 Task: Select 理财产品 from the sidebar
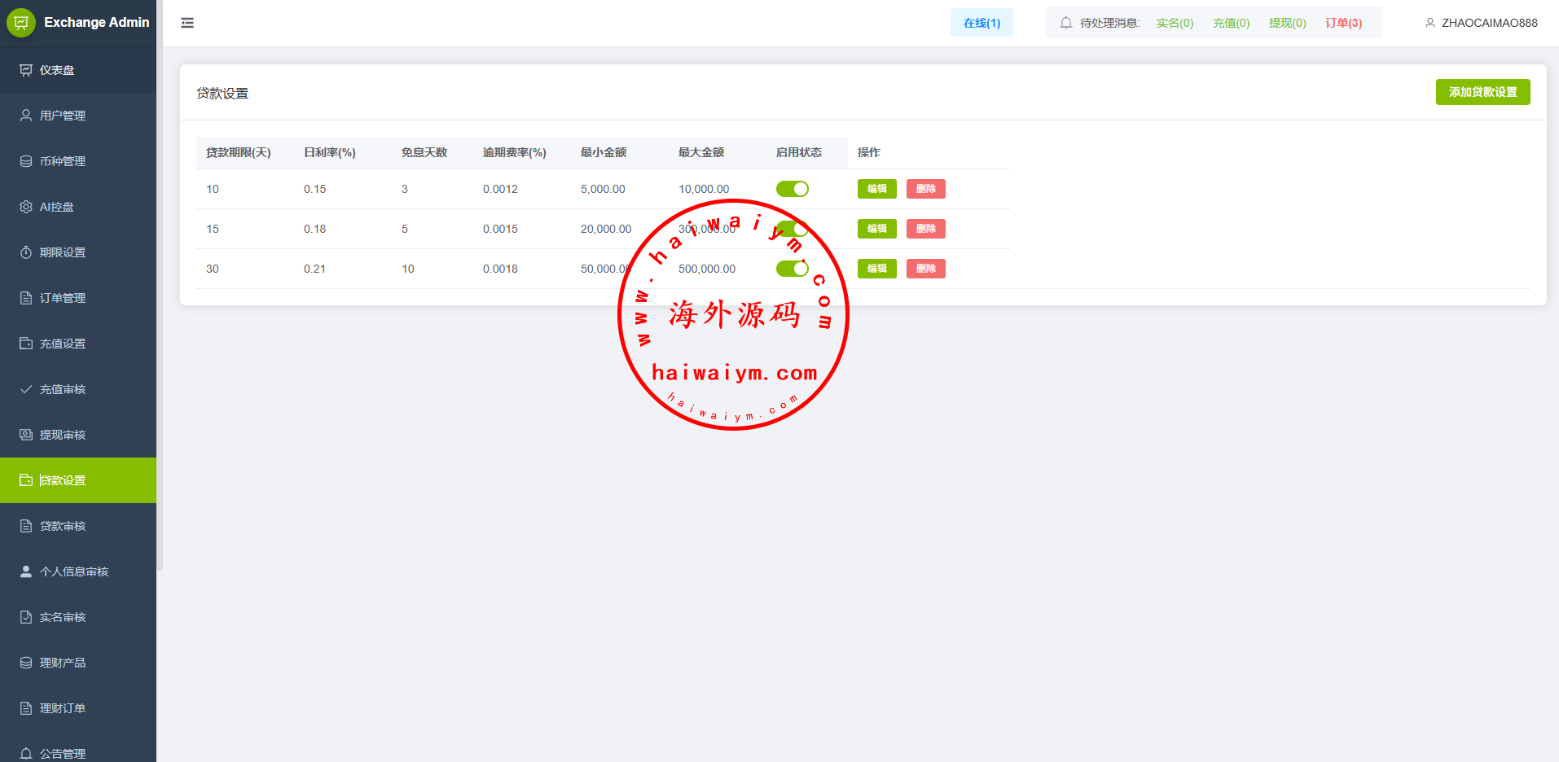(x=63, y=663)
